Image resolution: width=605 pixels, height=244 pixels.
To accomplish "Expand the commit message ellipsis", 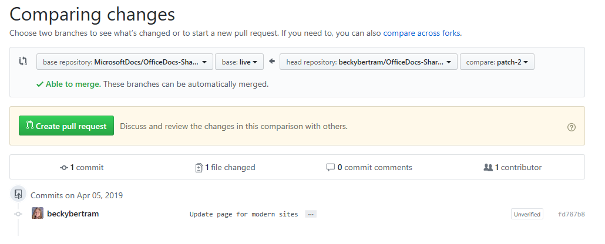I will click(x=311, y=214).
